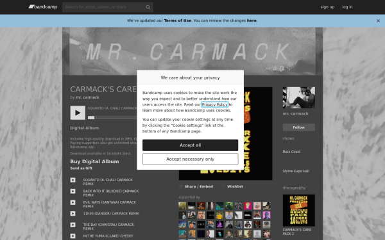Viewport: 385px width, 240px height.
Task: Open the 'here' changes link in banner
Action: (252, 20)
